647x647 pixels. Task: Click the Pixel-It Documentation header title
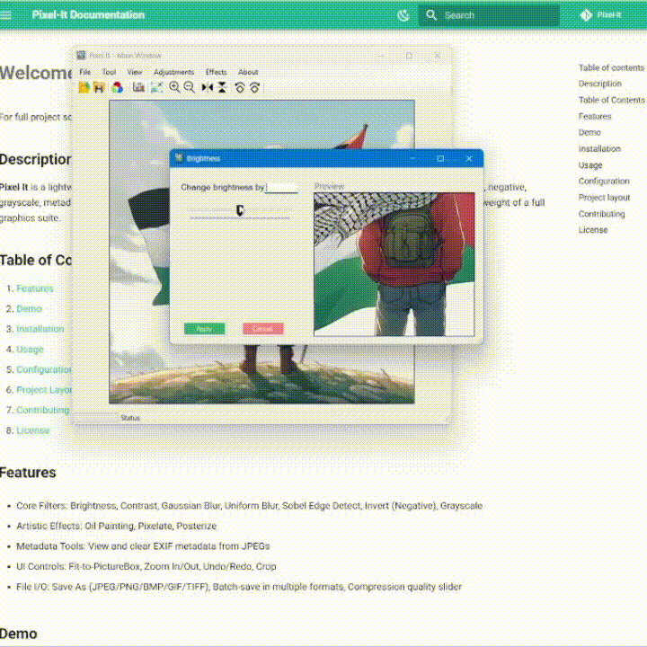coord(88,15)
